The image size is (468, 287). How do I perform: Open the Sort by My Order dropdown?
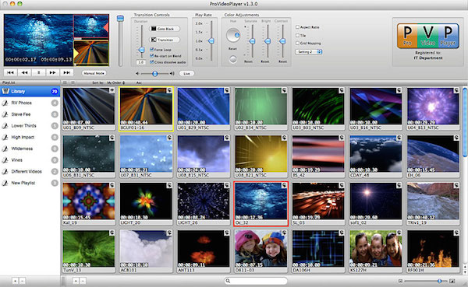(x=115, y=82)
